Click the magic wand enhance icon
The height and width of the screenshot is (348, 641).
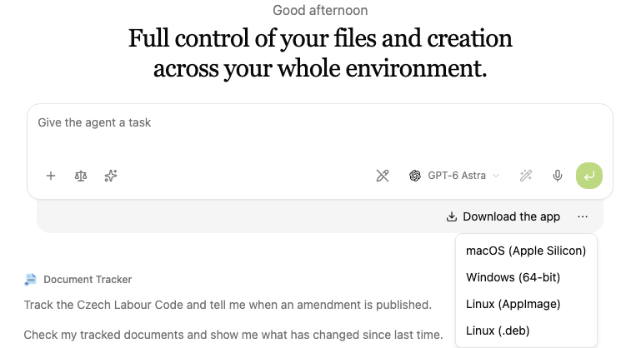(526, 176)
